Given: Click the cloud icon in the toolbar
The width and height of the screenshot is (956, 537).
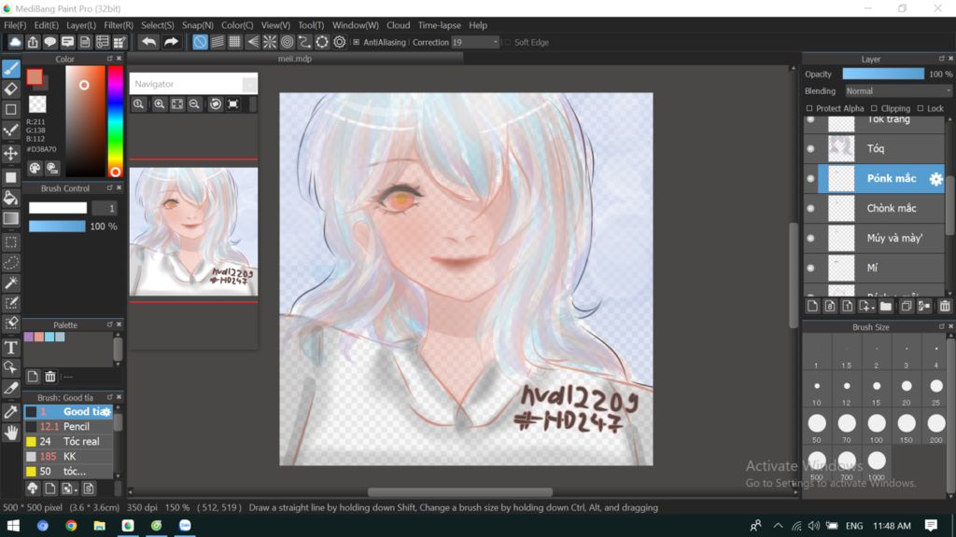Looking at the screenshot, I should click(x=15, y=42).
